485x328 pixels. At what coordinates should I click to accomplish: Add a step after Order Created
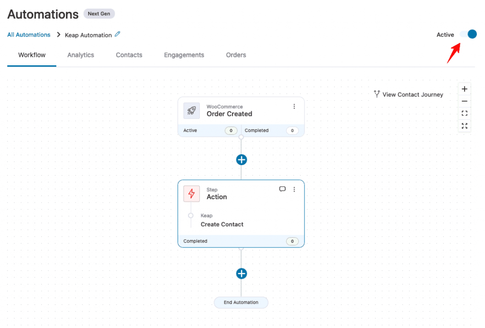click(242, 160)
